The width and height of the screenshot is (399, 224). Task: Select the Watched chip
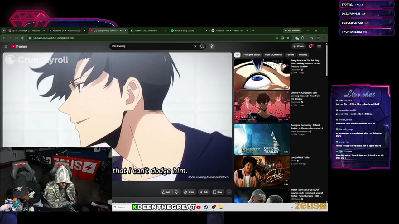(x=303, y=55)
